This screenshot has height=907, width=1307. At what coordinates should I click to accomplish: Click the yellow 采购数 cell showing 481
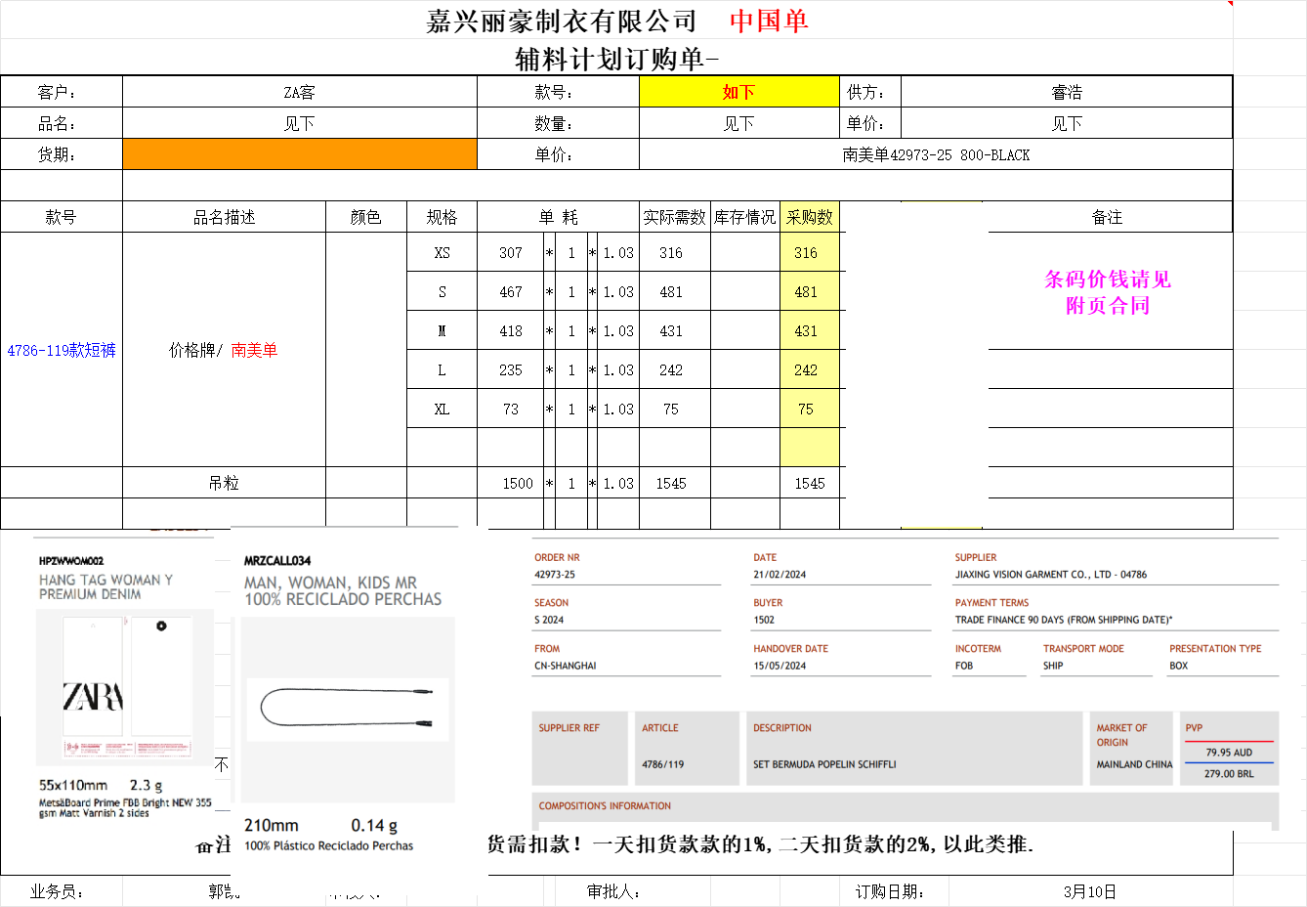click(806, 291)
